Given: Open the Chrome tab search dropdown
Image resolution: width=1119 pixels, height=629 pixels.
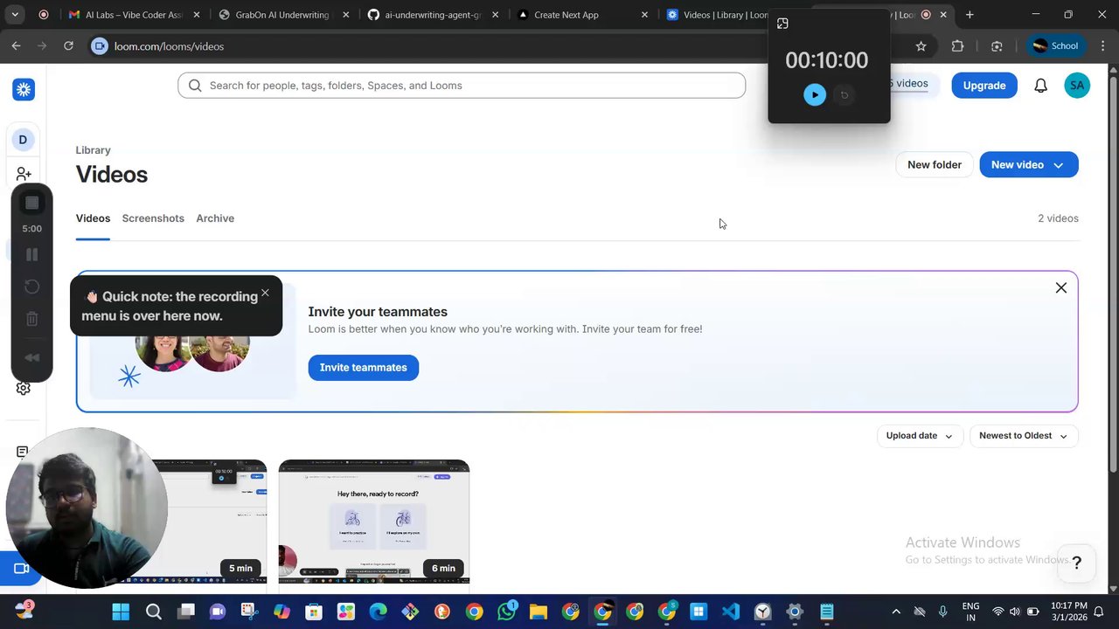Looking at the screenshot, I should click(x=15, y=15).
